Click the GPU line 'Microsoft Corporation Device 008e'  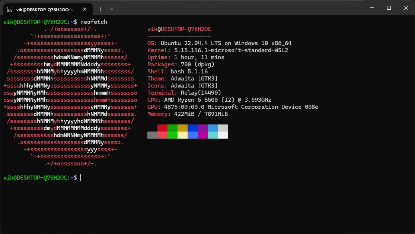tap(263, 107)
